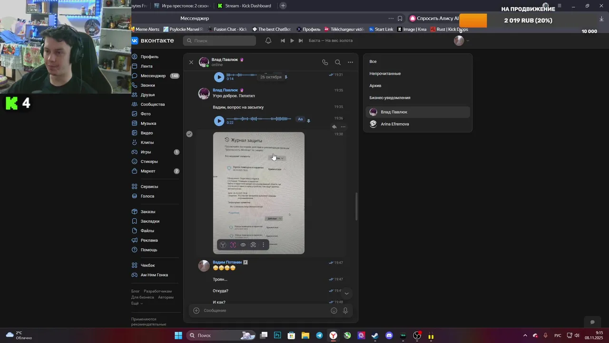The height and width of the screenshot is (343, 609).
Task: Go to Звонки section
Action: tap(147, 85)
